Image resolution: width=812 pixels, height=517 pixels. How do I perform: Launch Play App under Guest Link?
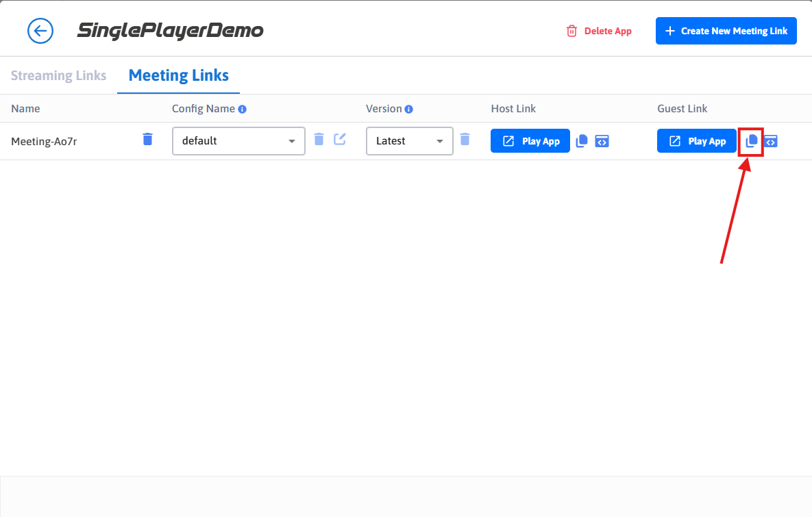click(696, 141)
